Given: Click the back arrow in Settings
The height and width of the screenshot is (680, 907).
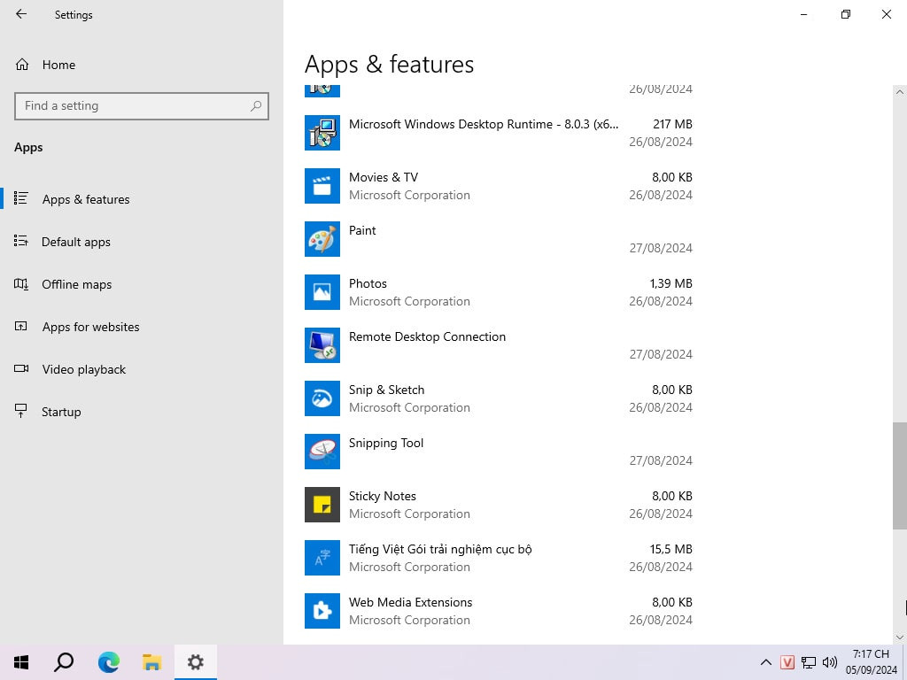Looking at the screenshot, I should pos(21,14).
